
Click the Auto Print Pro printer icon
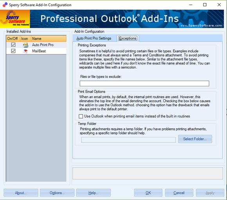tap(25, 45)
